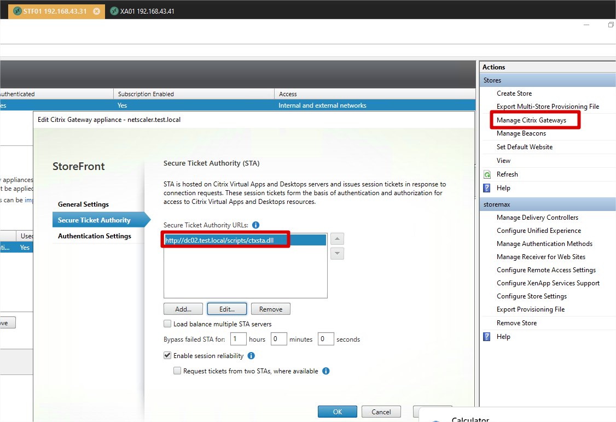Viewport: 616px width, 422px height.
Task: Close the STF01 192.168.43.31 tab
Action: [97, 11]
